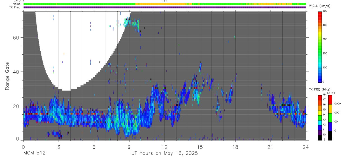
Task: Click the purple TX Freq strip at top
Action: pyautogui.click(x=165, y=7)
